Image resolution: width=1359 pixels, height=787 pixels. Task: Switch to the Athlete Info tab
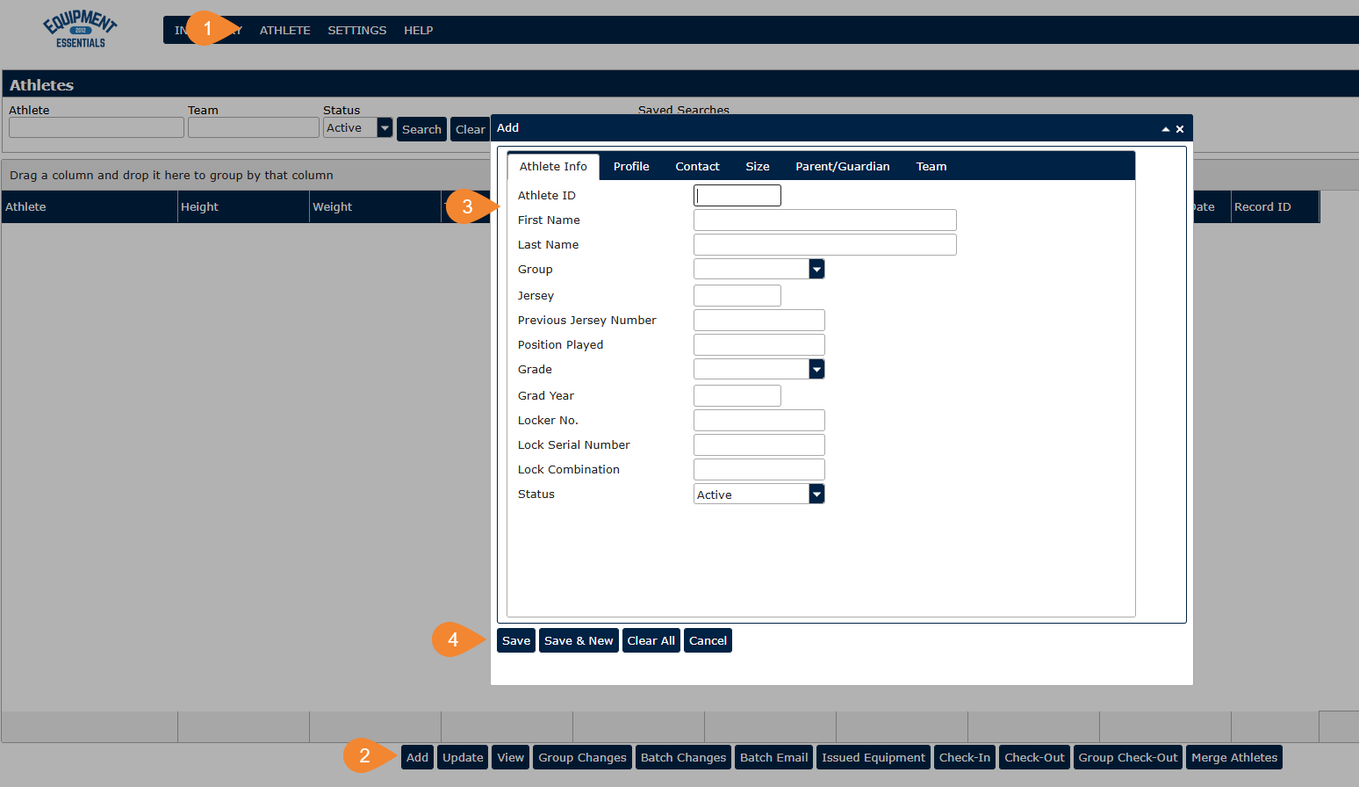click(x=553, y=166)
